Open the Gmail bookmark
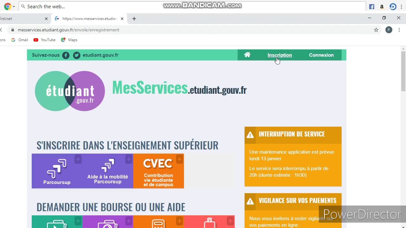 20,40
